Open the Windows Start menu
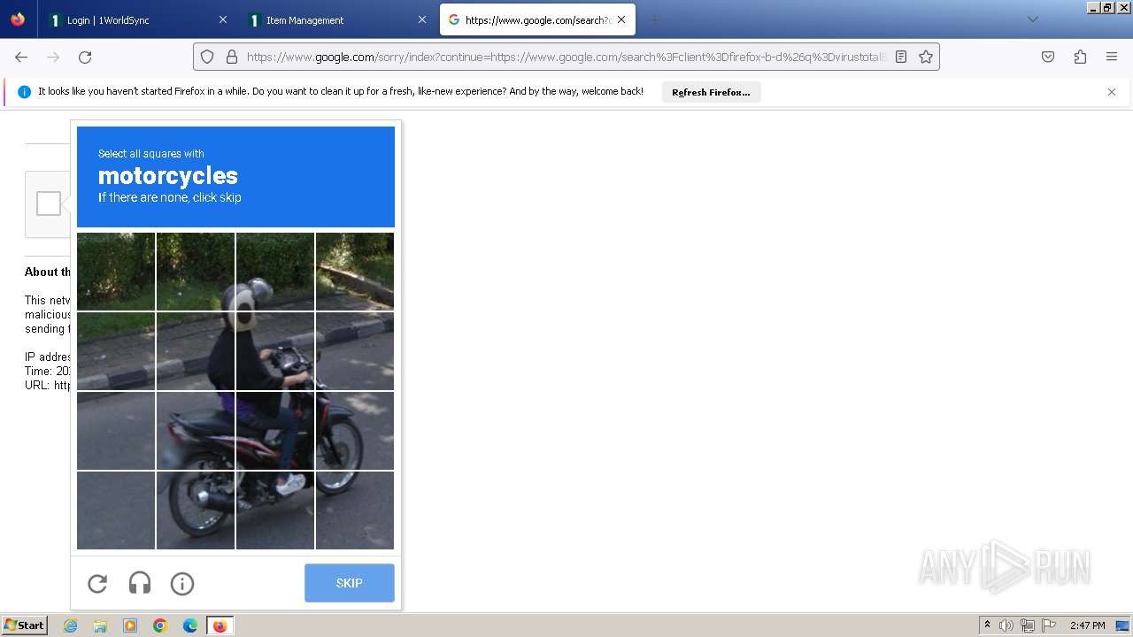Image resolution: width=1133 pixels, height=637 pixels. pos(25,625)
